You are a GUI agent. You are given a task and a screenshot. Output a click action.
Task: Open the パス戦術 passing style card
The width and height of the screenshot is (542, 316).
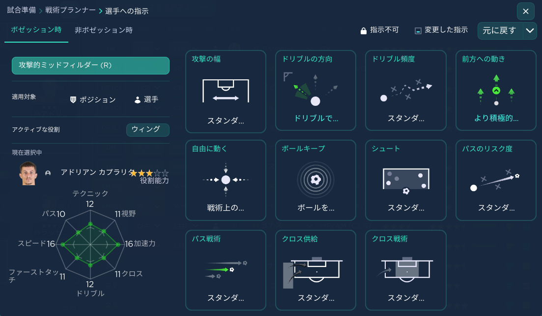coord(226,270)
